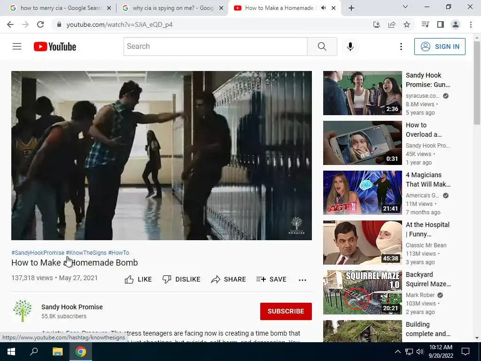Like the video with thumbs up
The height and width of the screenshot is (361, 481).
139,279
